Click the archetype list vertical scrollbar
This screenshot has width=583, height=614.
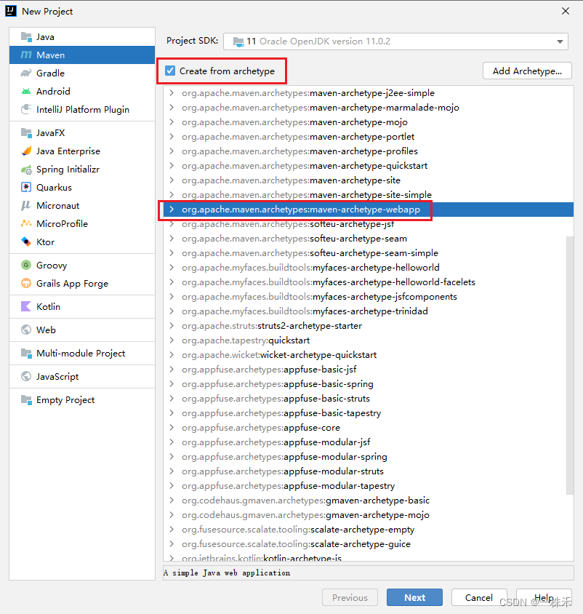(x=570, y=365)
